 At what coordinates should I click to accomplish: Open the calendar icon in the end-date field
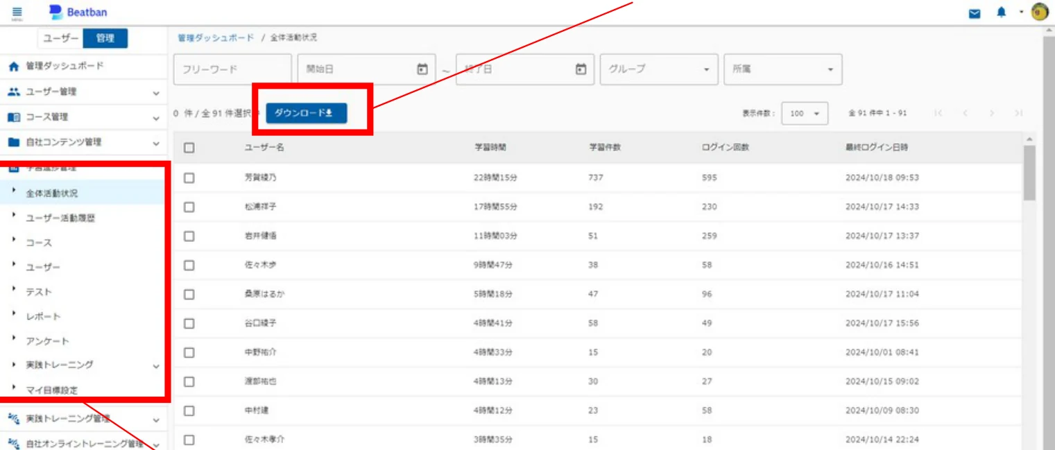[581, 69]
